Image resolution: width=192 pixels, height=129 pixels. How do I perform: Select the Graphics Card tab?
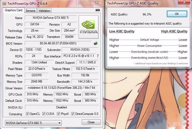tap(14, 10)
